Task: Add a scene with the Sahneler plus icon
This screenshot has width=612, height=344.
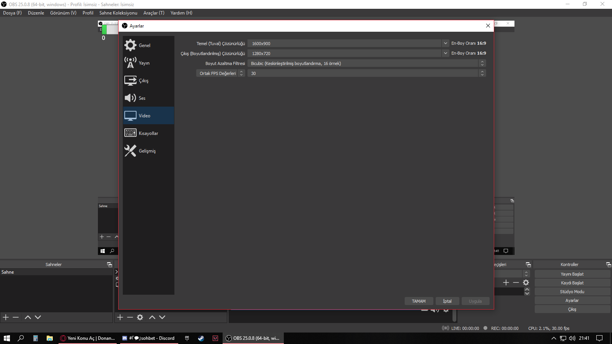Action: point(6,317)
